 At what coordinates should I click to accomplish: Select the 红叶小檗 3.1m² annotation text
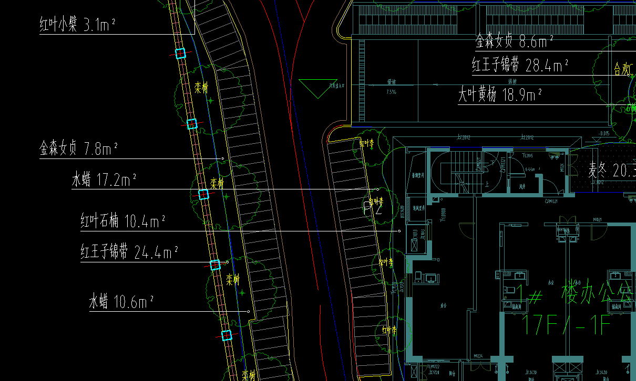tap(77, 25)
